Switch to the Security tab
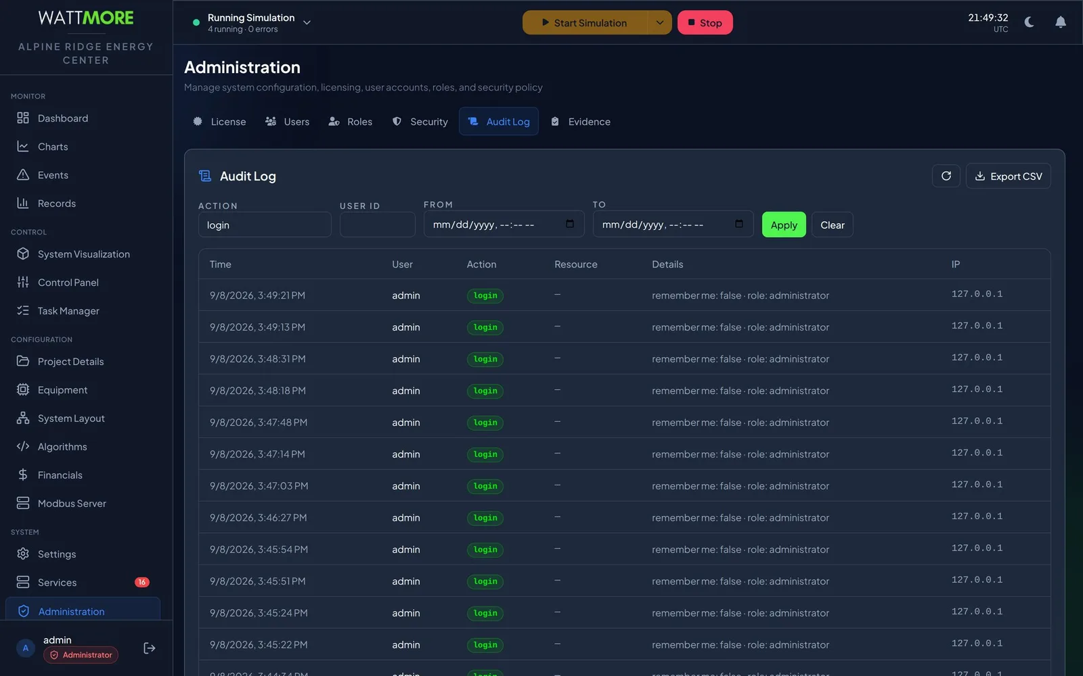This screenshot has width=1083, height=676. click(420, 122)
